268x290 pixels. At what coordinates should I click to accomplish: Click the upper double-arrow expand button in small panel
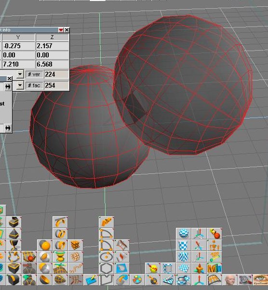(8, 87)
